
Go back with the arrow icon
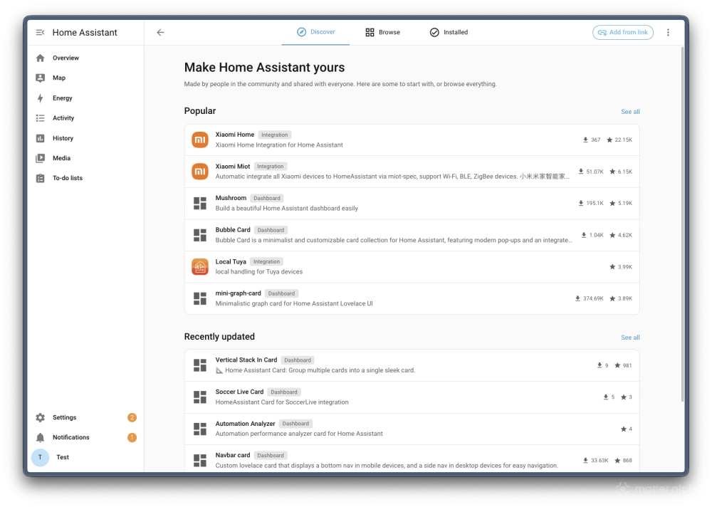click(160, 32)
